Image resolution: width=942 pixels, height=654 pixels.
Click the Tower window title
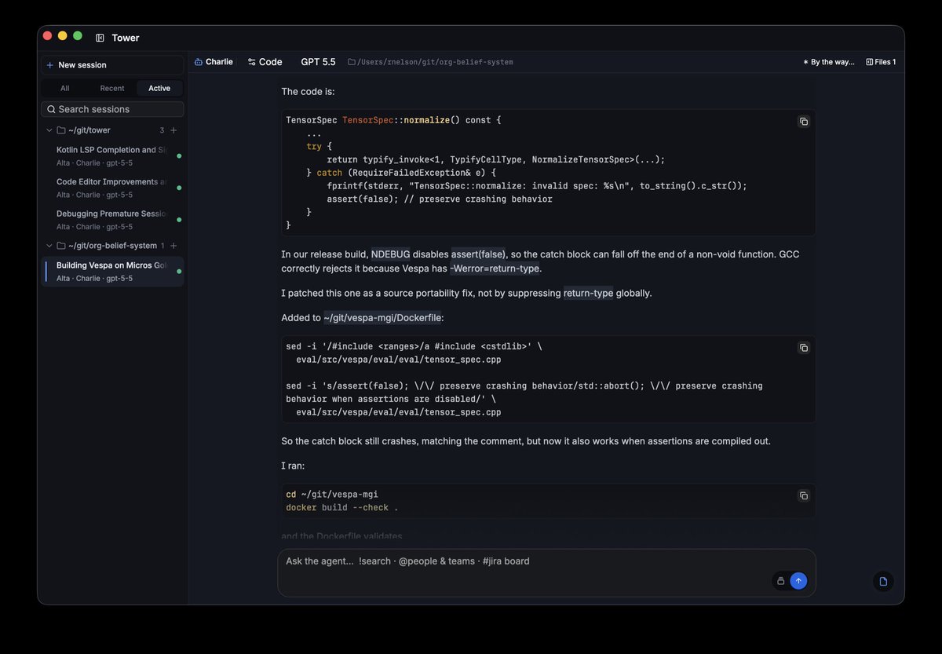point(126,38)
